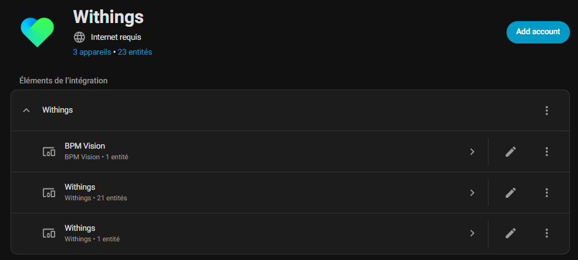Image resolution: width=578 pixels, height=260 pixels.
Task: Open the Withings account overflow menu
Action: coord(547,110)
